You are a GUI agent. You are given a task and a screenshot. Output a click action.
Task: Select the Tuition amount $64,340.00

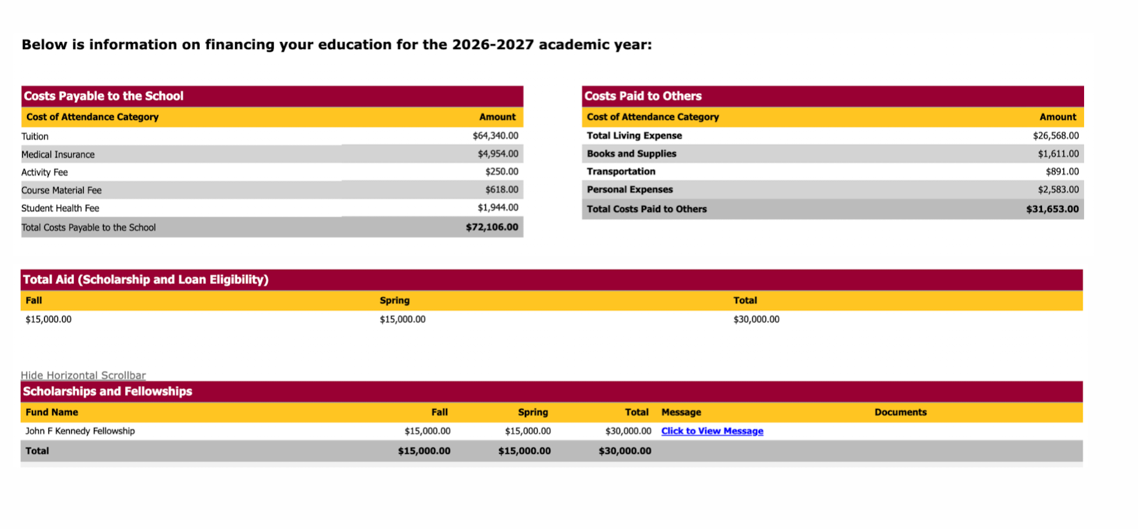tap(495, 136)
